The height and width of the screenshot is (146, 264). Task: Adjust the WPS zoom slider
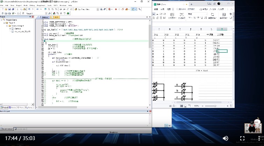(215, 106)
